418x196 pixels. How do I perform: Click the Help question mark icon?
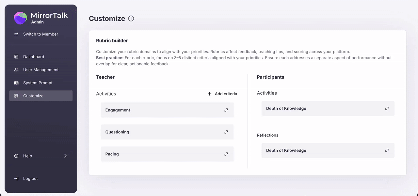[x=16, y=156]
